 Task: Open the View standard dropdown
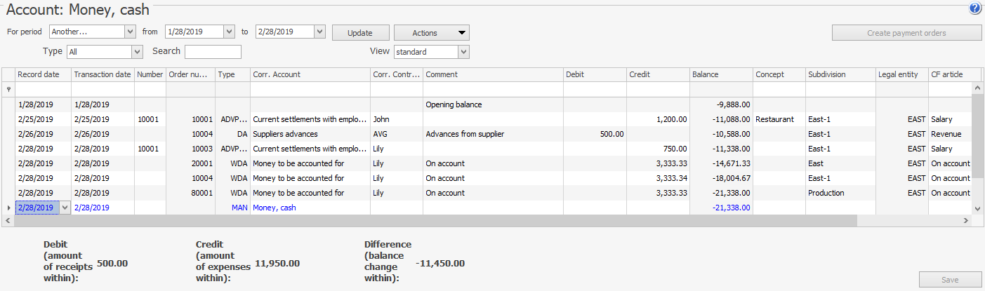click(463, 52)
